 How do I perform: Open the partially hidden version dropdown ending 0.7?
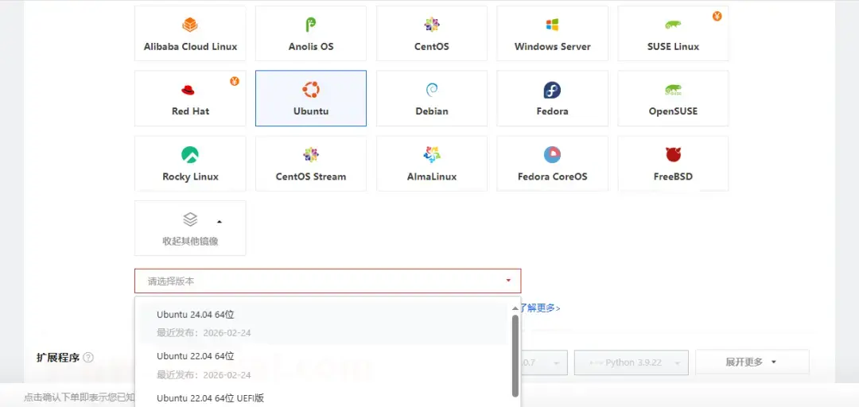tap(544, 362)
